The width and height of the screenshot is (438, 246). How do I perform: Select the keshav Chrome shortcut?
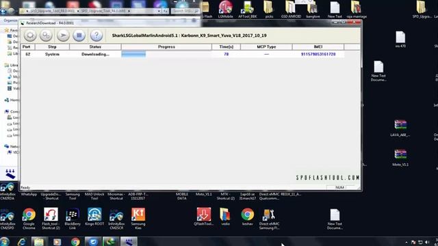click(x=248, y=217)
